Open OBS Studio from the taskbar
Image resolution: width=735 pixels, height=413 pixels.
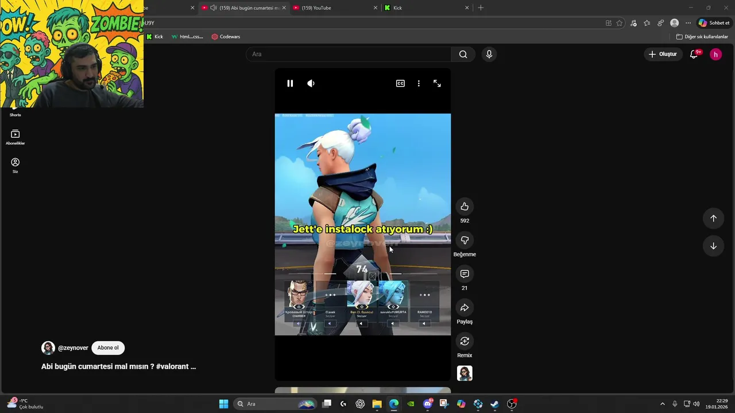(x=511, y=404)
